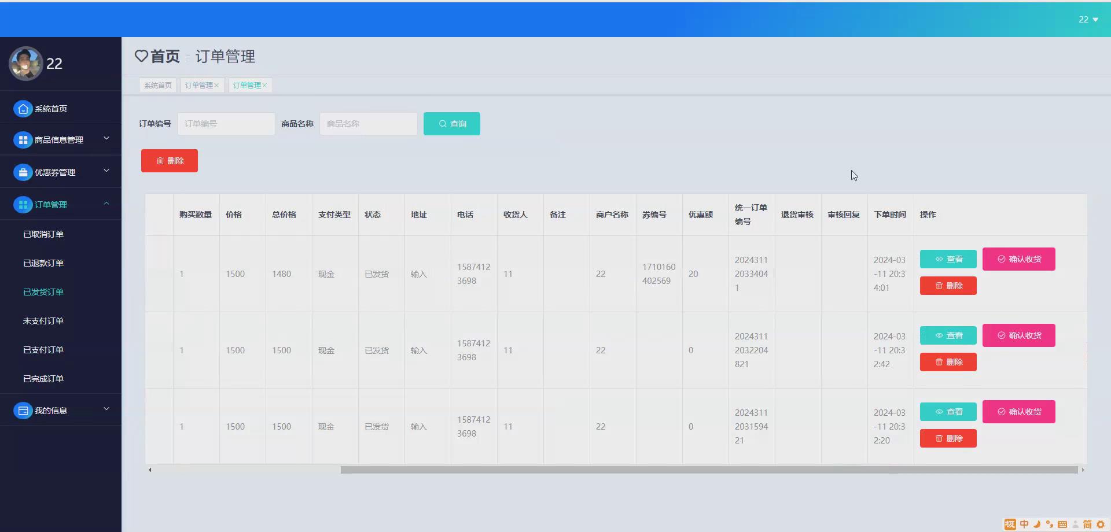Collapse the 订单管理 submenu chevron
Viewport: 1111px width, 532px height.
coord(106,204)
